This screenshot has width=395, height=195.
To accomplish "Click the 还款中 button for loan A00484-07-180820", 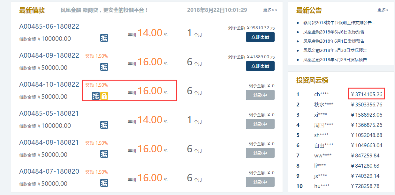I will tap(260, 182).
